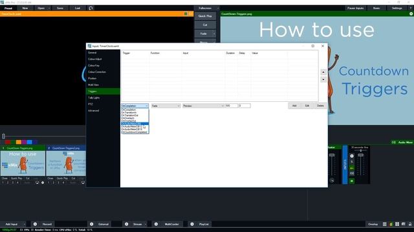The image size is (414, 232).
Task: Open the Tally Lights tab
Action: click(x=103, y=97)
